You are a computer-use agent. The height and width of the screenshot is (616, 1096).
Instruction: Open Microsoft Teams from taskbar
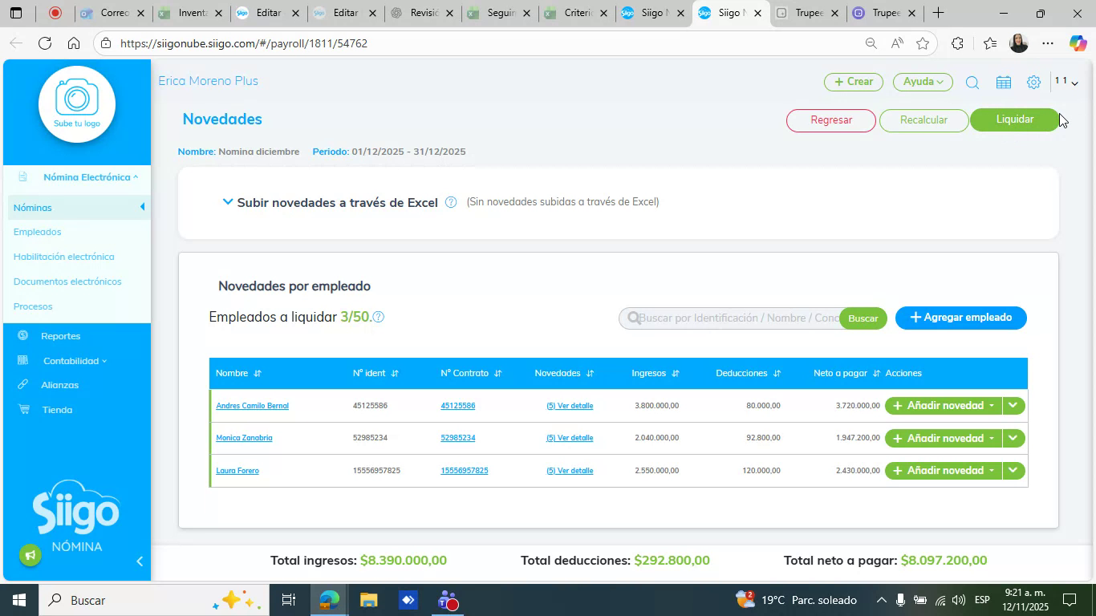coord(448,600)
